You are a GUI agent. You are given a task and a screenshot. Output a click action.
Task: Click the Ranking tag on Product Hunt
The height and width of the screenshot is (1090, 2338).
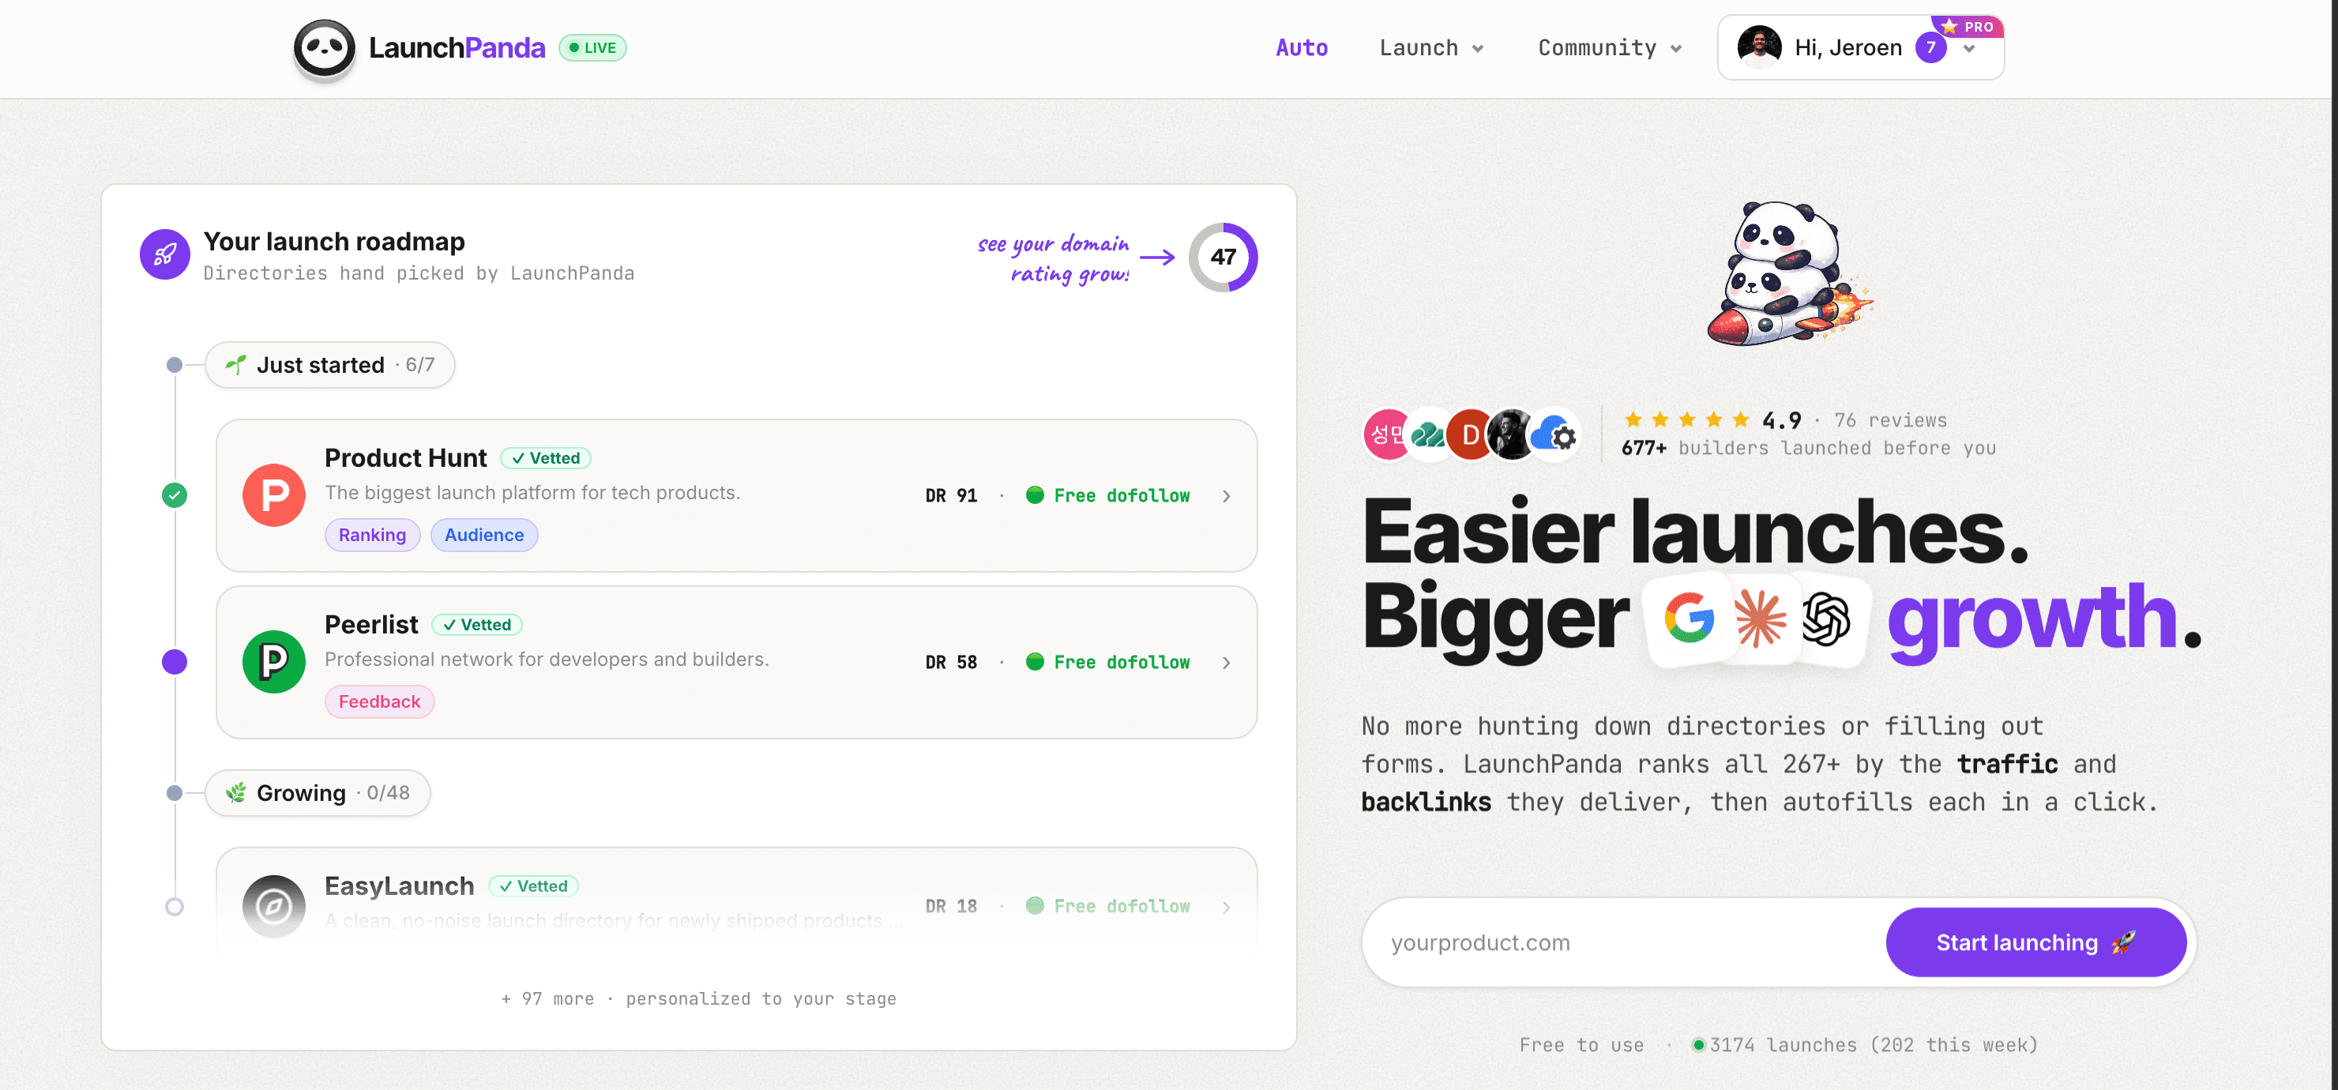pos(372,535)
